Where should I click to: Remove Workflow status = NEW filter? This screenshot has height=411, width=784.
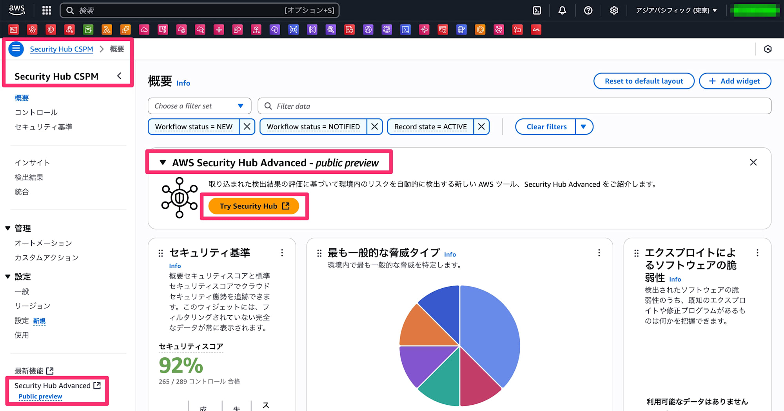[247, 127]
